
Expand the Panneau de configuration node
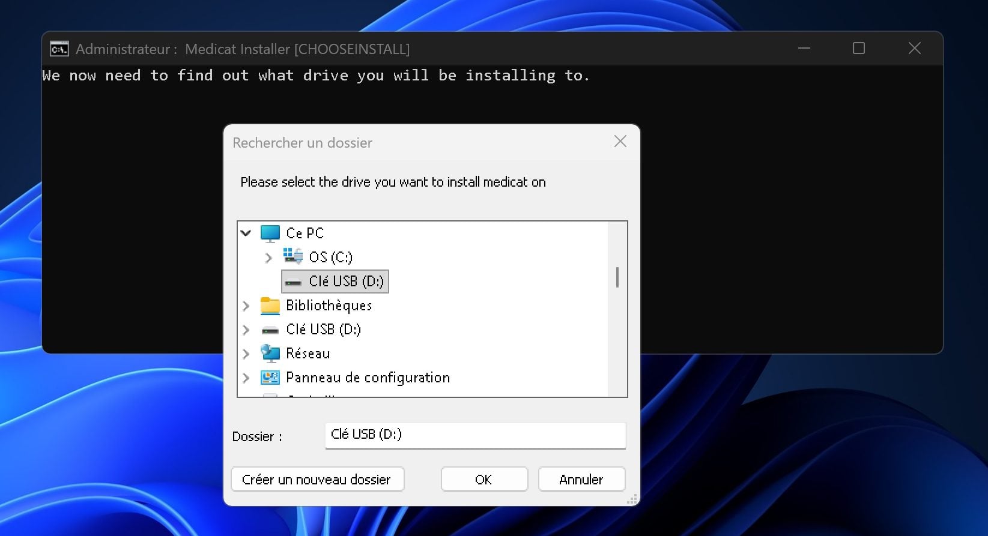(246, 378)
